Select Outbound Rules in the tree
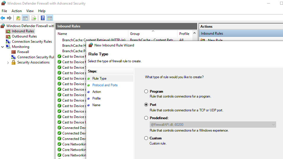 pos(24,36)
